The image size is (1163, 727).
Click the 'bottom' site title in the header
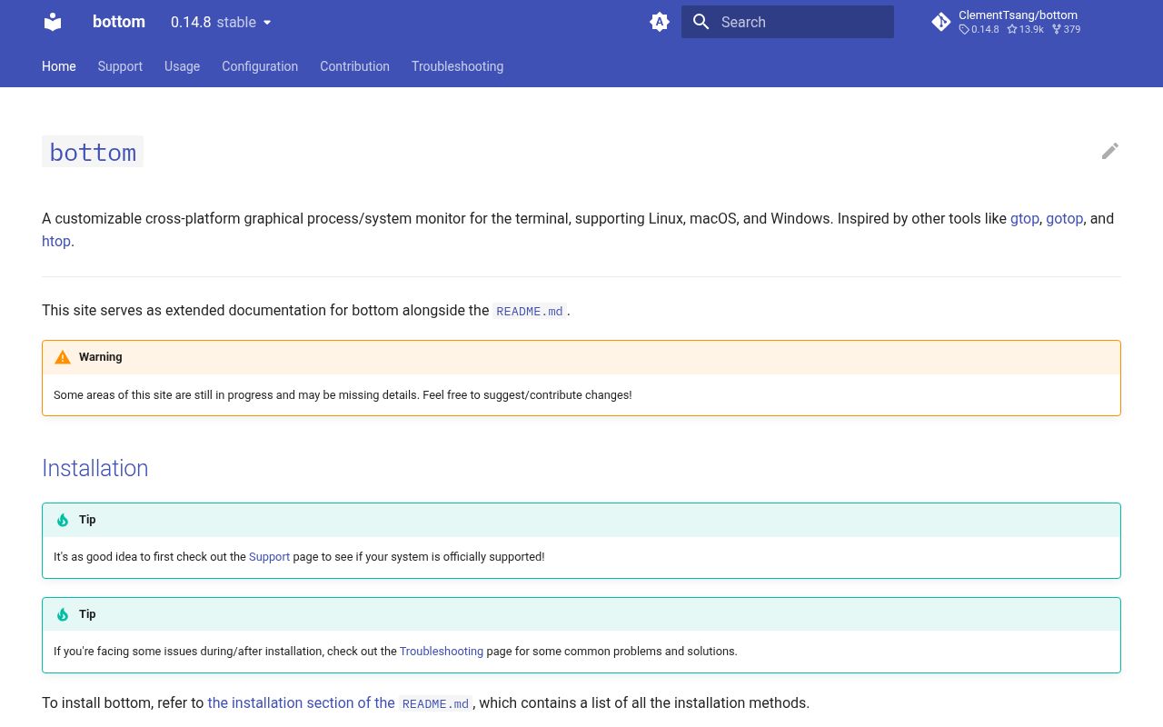click(x=119, y=22)
